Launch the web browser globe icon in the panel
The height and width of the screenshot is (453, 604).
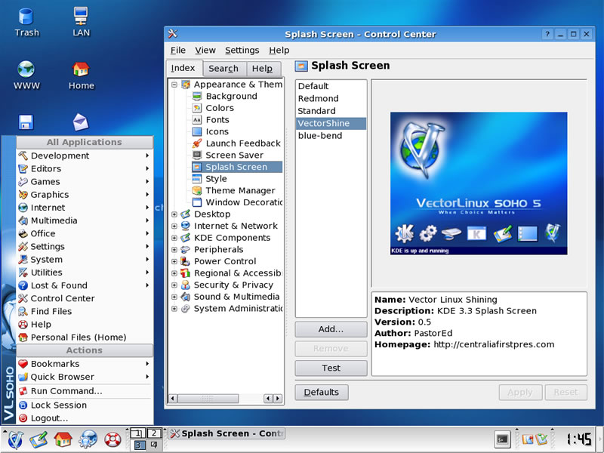(x=88, y=439)
